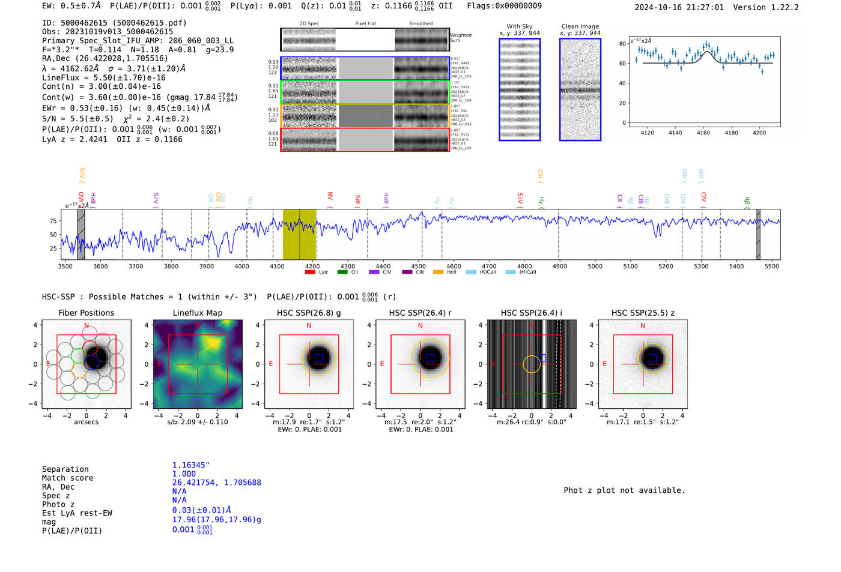The height and width of the screenshot is (572, 841).
Task: Click the Clean Image panel
Action: (x=580, y=89)
